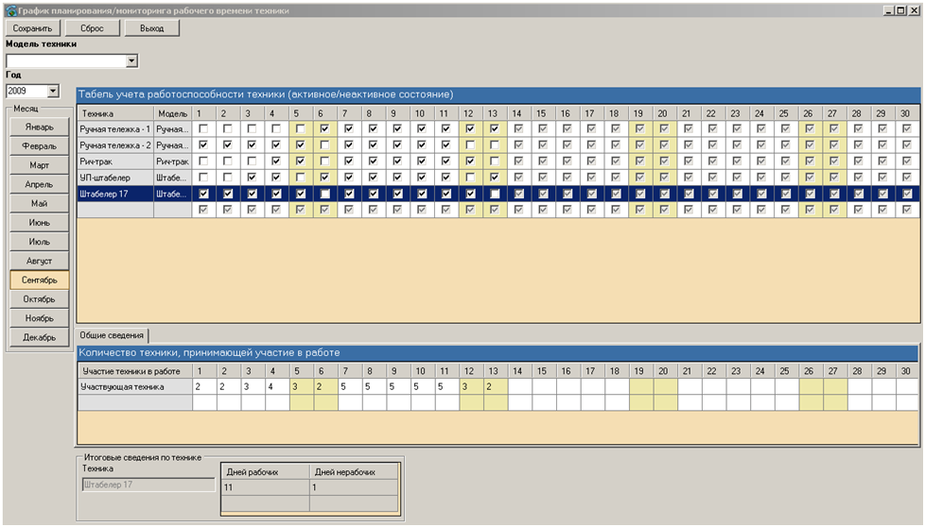Image resolution: width=925 pixels, height=527 pixels.
Task: Uncheck day 12 for Рич-трак
Action: coord(470,161)
